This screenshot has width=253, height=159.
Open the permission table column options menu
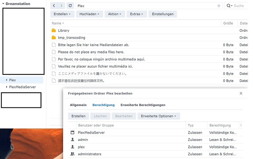coord(241,125)
